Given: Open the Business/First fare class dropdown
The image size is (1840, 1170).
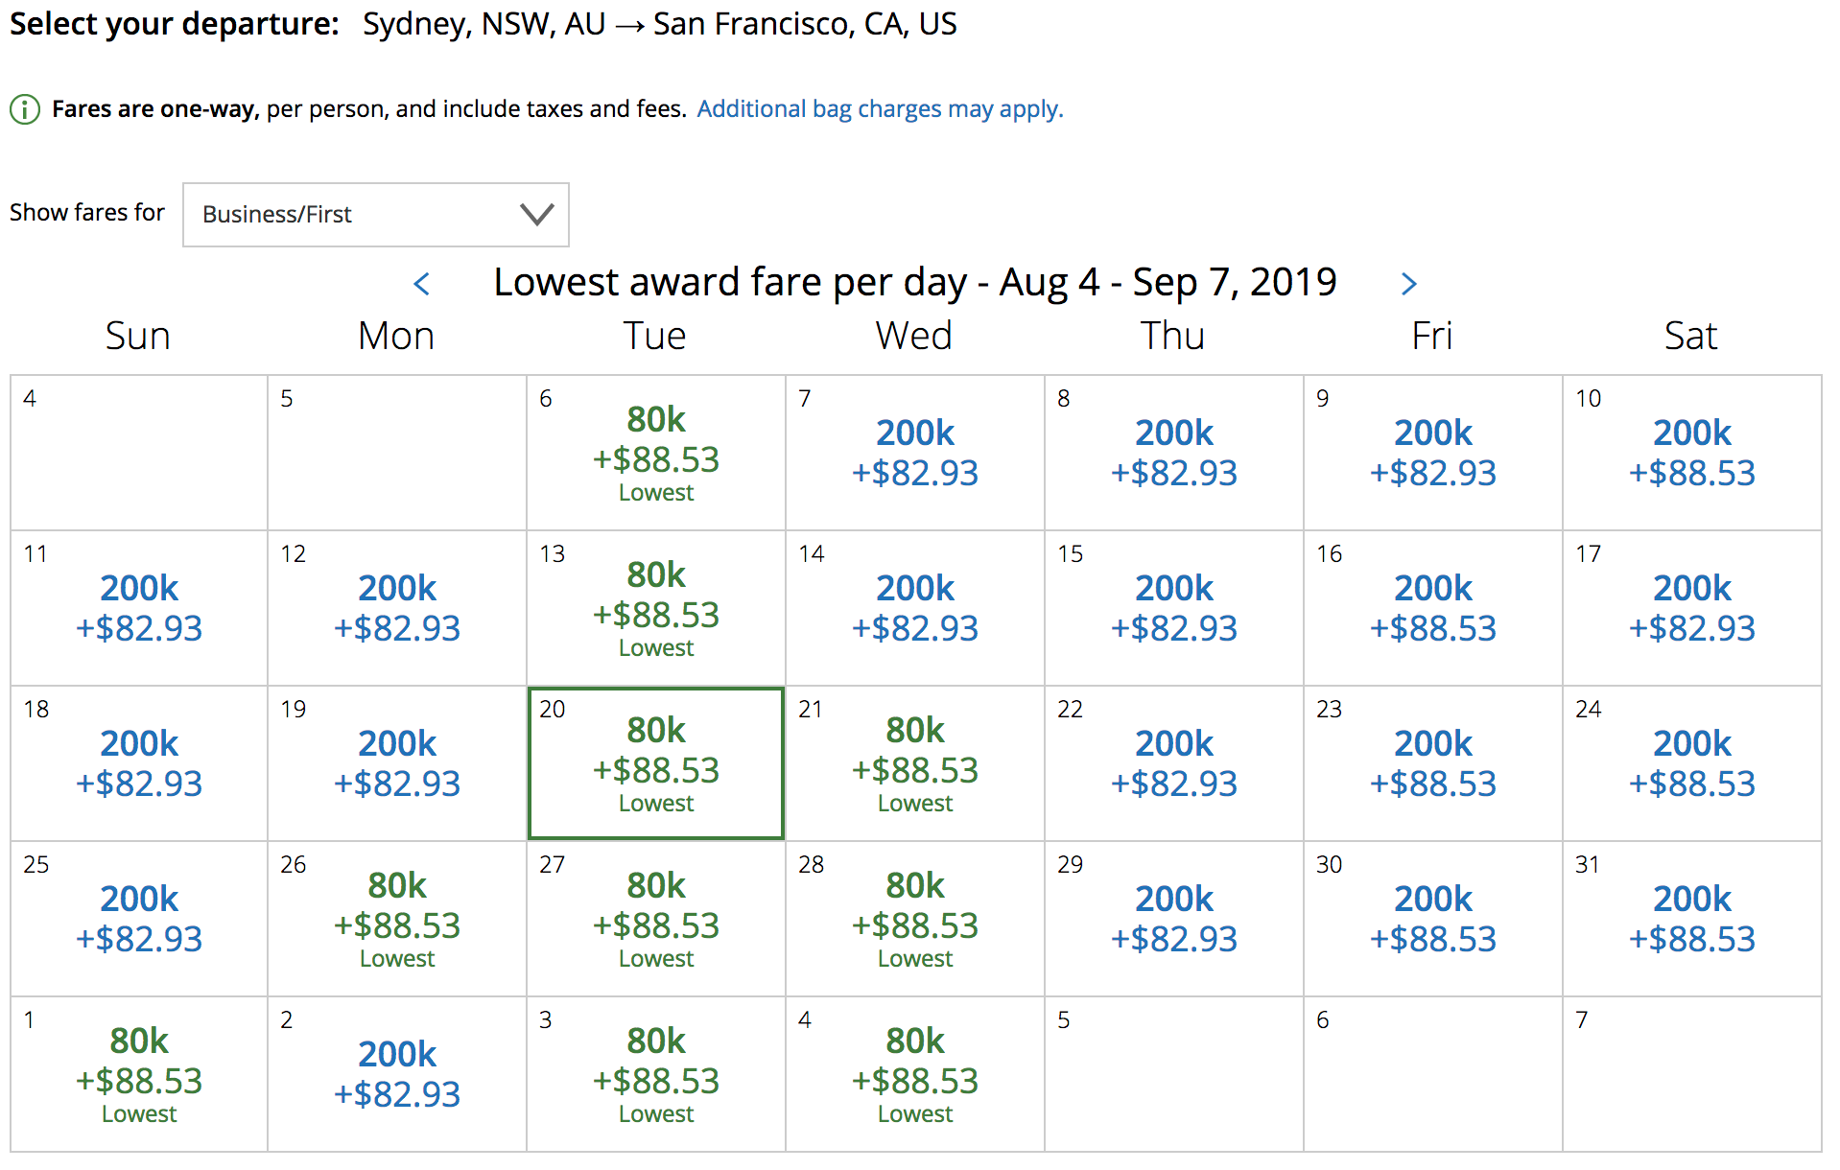Looking at the screenshot, I should click(376, 215).
